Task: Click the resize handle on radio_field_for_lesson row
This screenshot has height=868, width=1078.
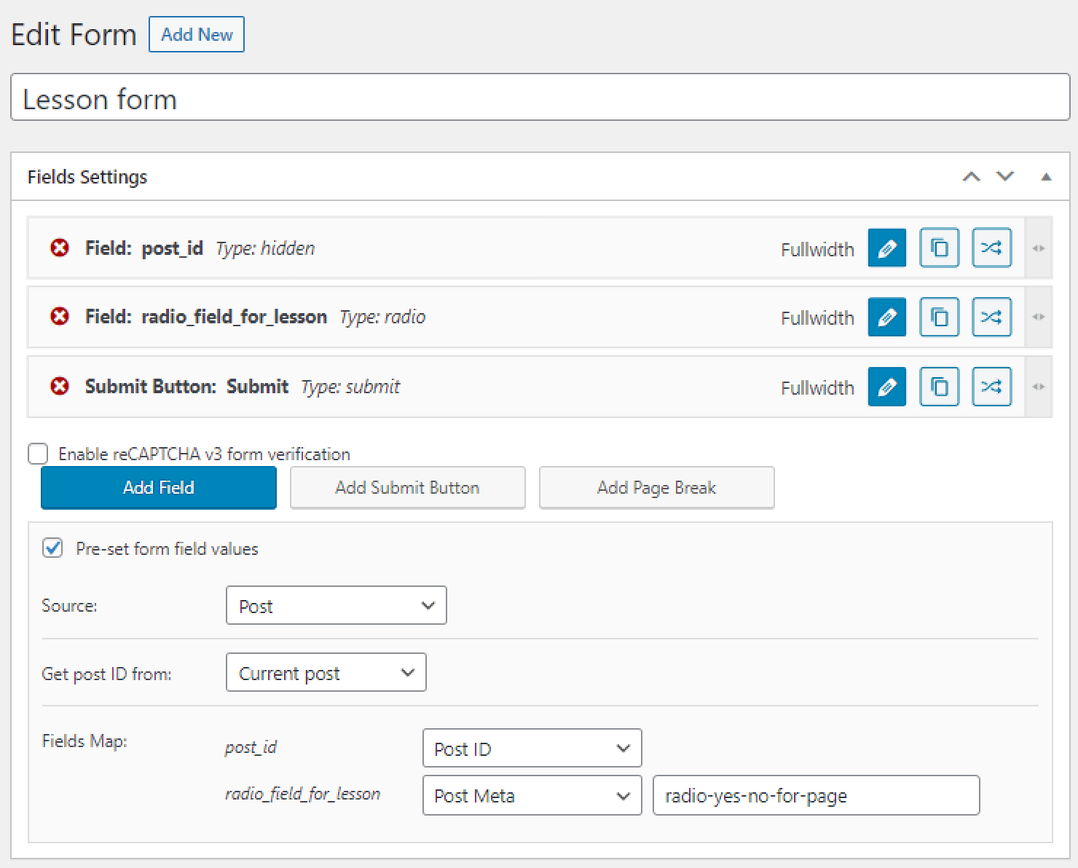Action: 1039,317
